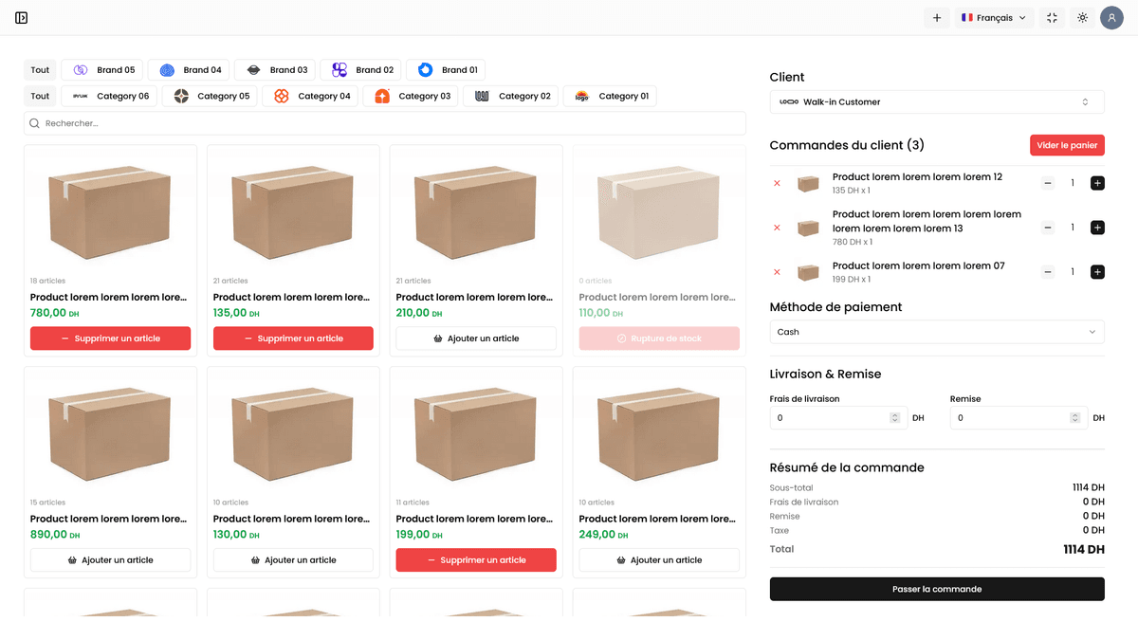Select the Tout category filter
This screenshot has height=640, width=1138.
[40, 96]
